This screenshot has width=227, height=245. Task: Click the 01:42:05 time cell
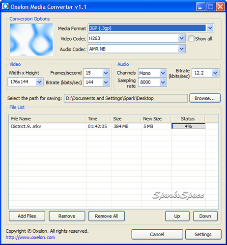coord(97,126)
